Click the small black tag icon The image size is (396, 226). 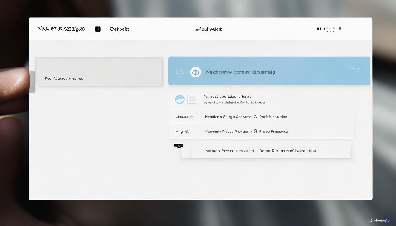click(178, 146)
